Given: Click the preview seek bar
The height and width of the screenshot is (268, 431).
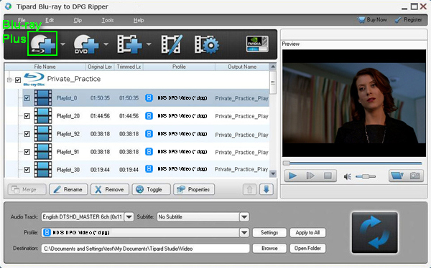Looking at the screenshot, I should point(353,163).
